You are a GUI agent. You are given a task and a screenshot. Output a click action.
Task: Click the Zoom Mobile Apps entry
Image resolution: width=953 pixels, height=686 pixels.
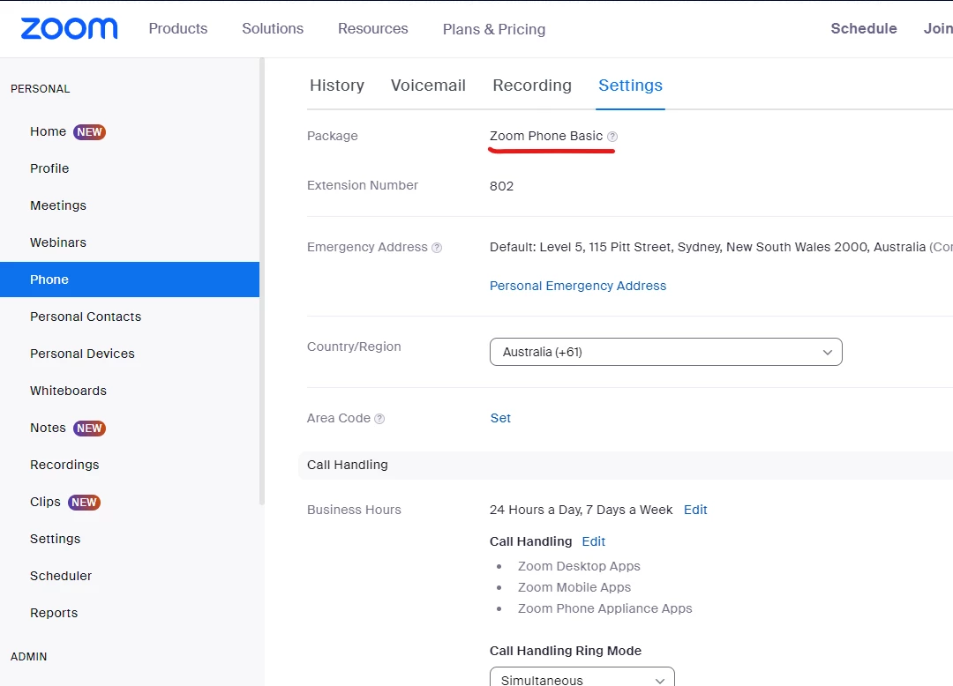pos(574,587)
